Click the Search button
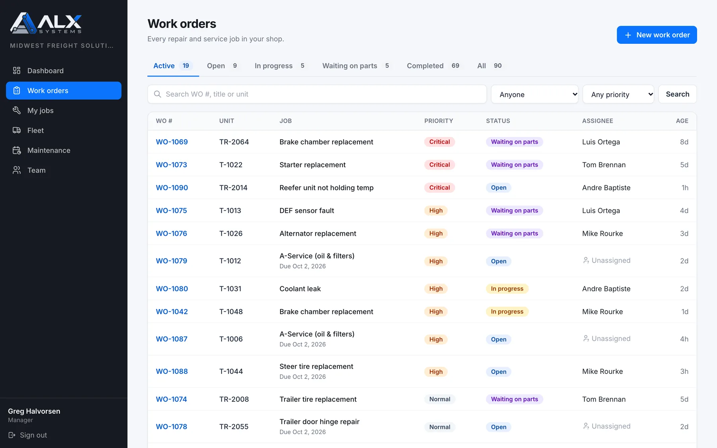This screenshot has width=717, height=448. pyautogui.click(x=678, y=94)
